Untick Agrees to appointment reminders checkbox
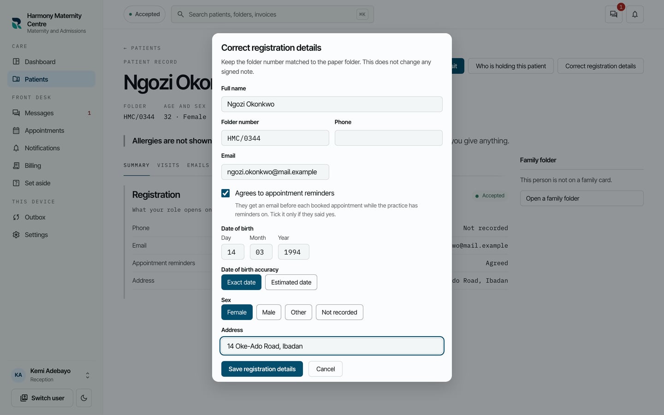 [x=225, y=193]
